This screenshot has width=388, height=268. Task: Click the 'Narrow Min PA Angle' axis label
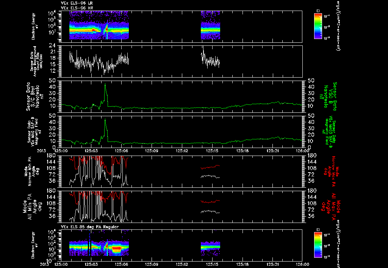click(31, 171)
